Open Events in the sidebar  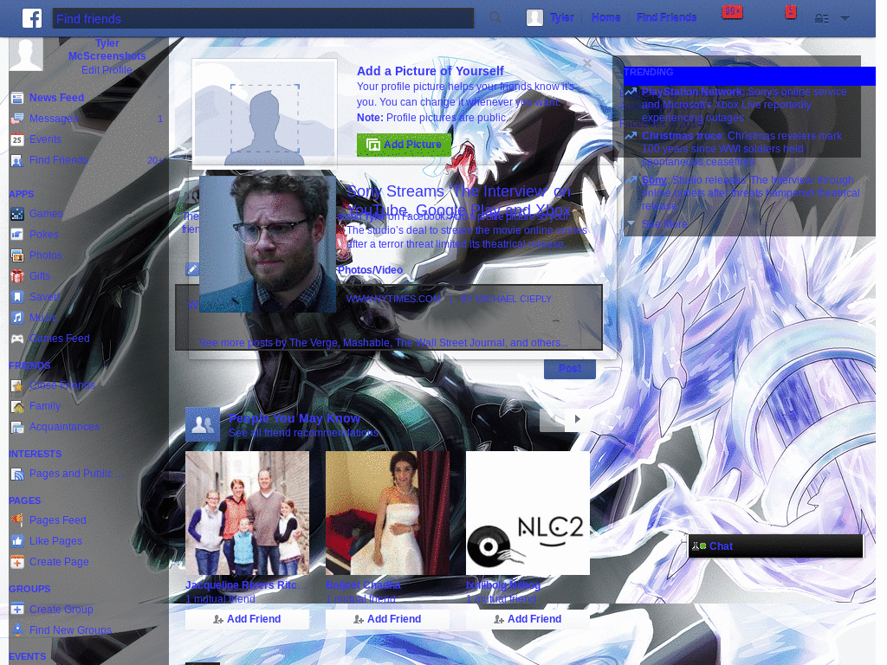45,139
